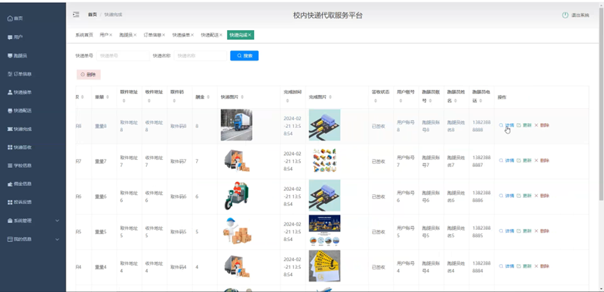Open 完成图片 thumbnail in the 重量8 row
This screenshot has width=604, height=292.
coord(324,125)
